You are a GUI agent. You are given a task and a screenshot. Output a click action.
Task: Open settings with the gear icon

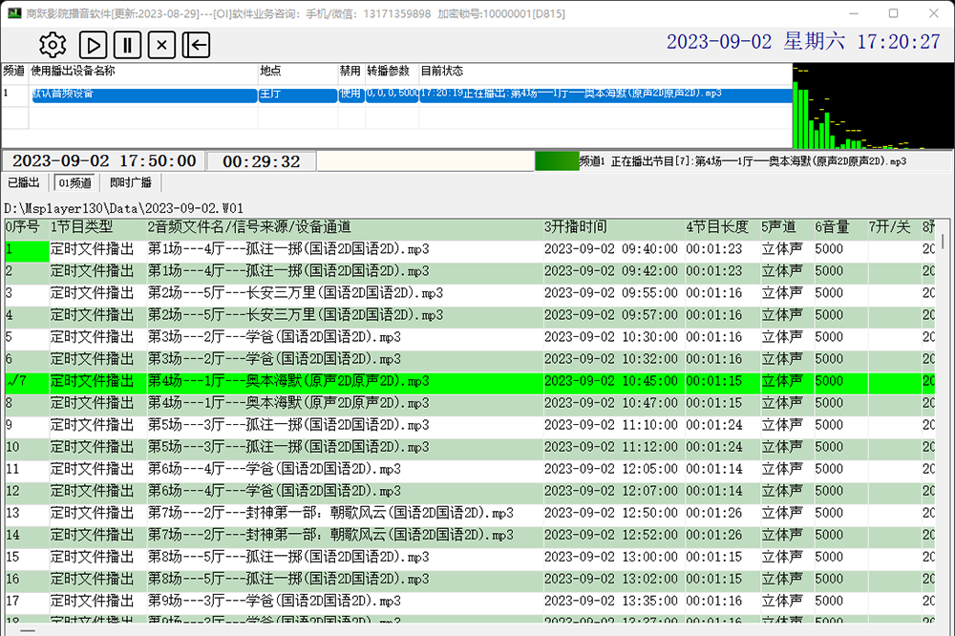pyautogui.click(x=53, y=45)
